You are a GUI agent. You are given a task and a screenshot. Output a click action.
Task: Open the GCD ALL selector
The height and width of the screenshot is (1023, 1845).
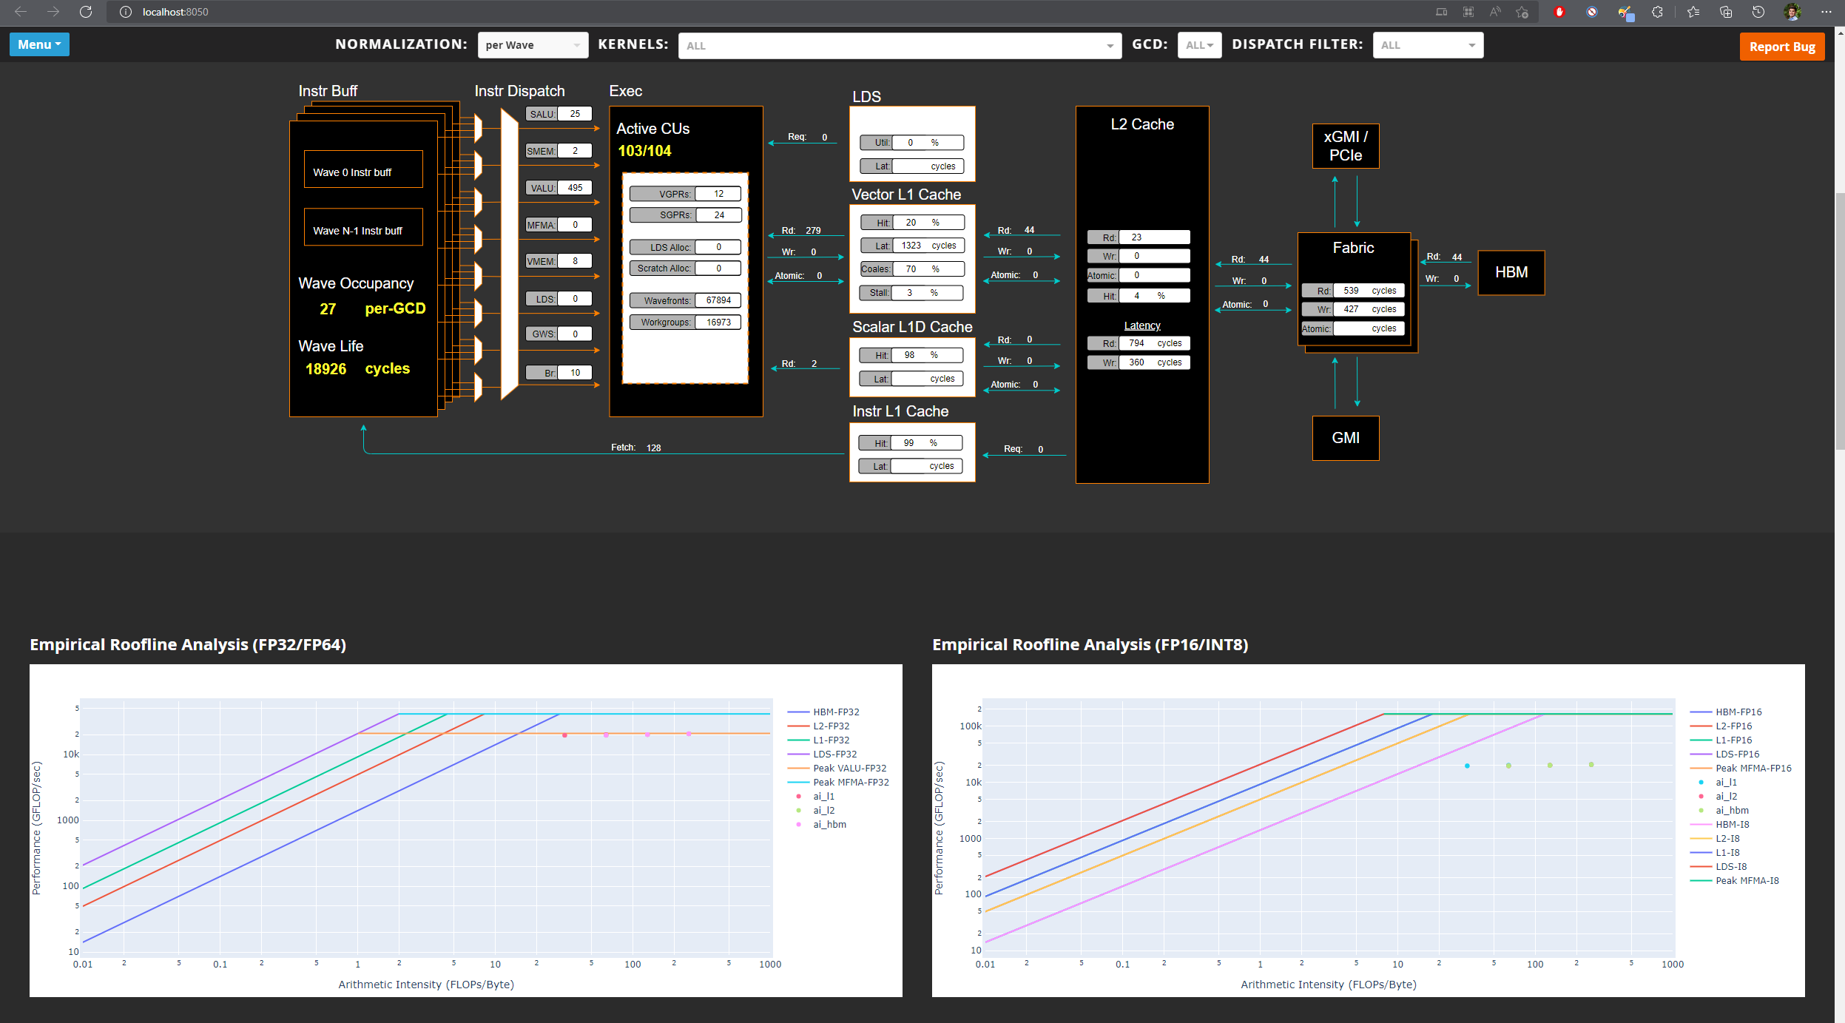(x=1198, y=45)
